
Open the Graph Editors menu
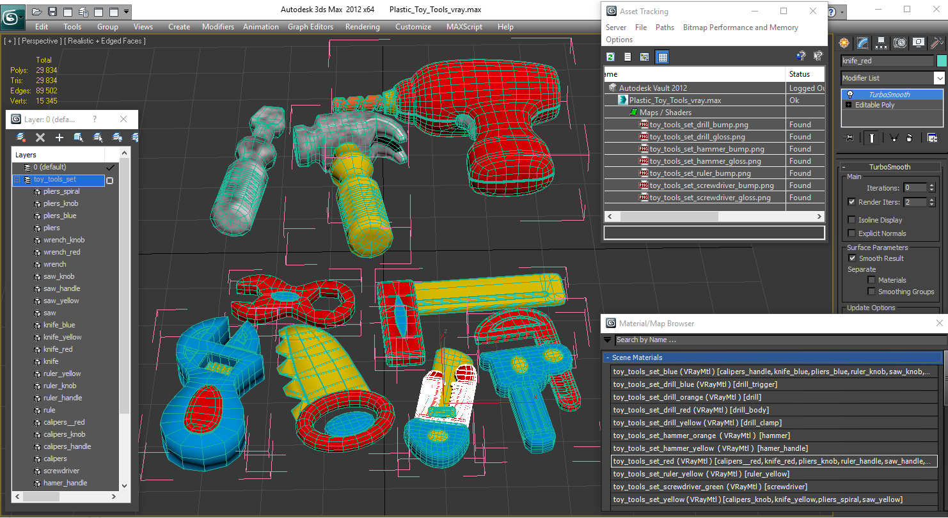(310, 27)
